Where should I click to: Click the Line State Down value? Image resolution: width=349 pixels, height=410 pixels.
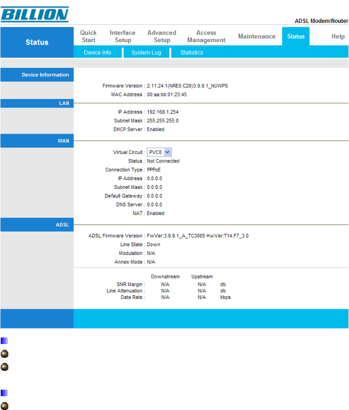(x=154, y=244)
